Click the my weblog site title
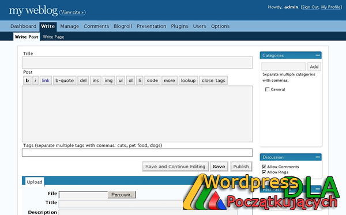Image resolution: width=346 pixels, height=215 pixels. click(x=33, y=10)
